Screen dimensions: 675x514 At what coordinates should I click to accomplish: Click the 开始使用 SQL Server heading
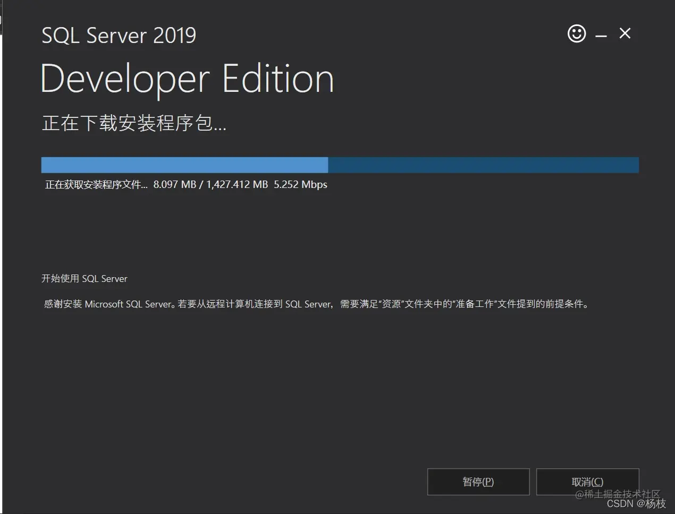coord(85,279)
